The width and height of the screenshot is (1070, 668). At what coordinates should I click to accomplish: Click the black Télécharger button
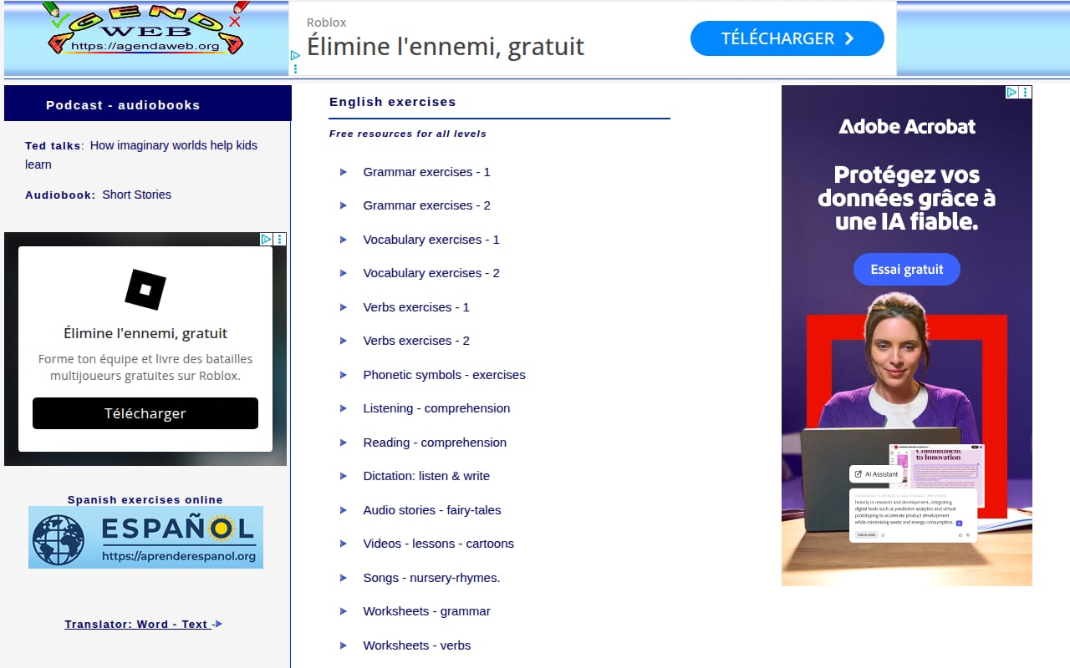[145, 413]
